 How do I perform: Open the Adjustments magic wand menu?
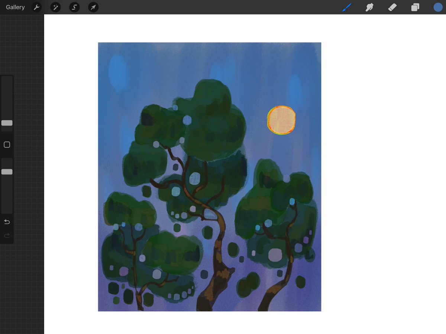pos(55,7)
